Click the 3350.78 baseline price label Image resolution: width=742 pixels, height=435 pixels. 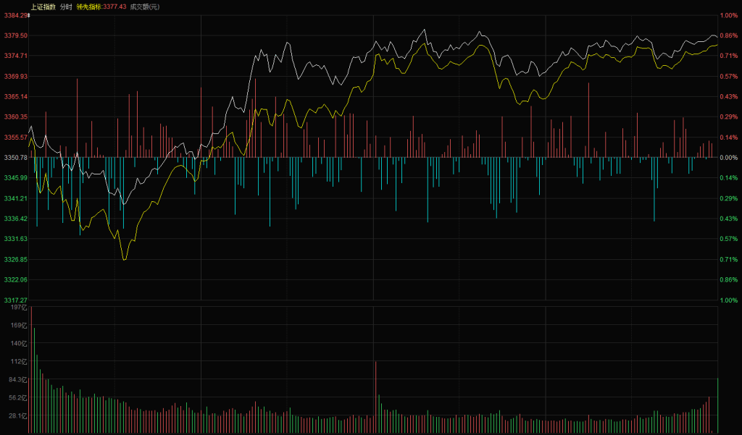tap(16, 158)
